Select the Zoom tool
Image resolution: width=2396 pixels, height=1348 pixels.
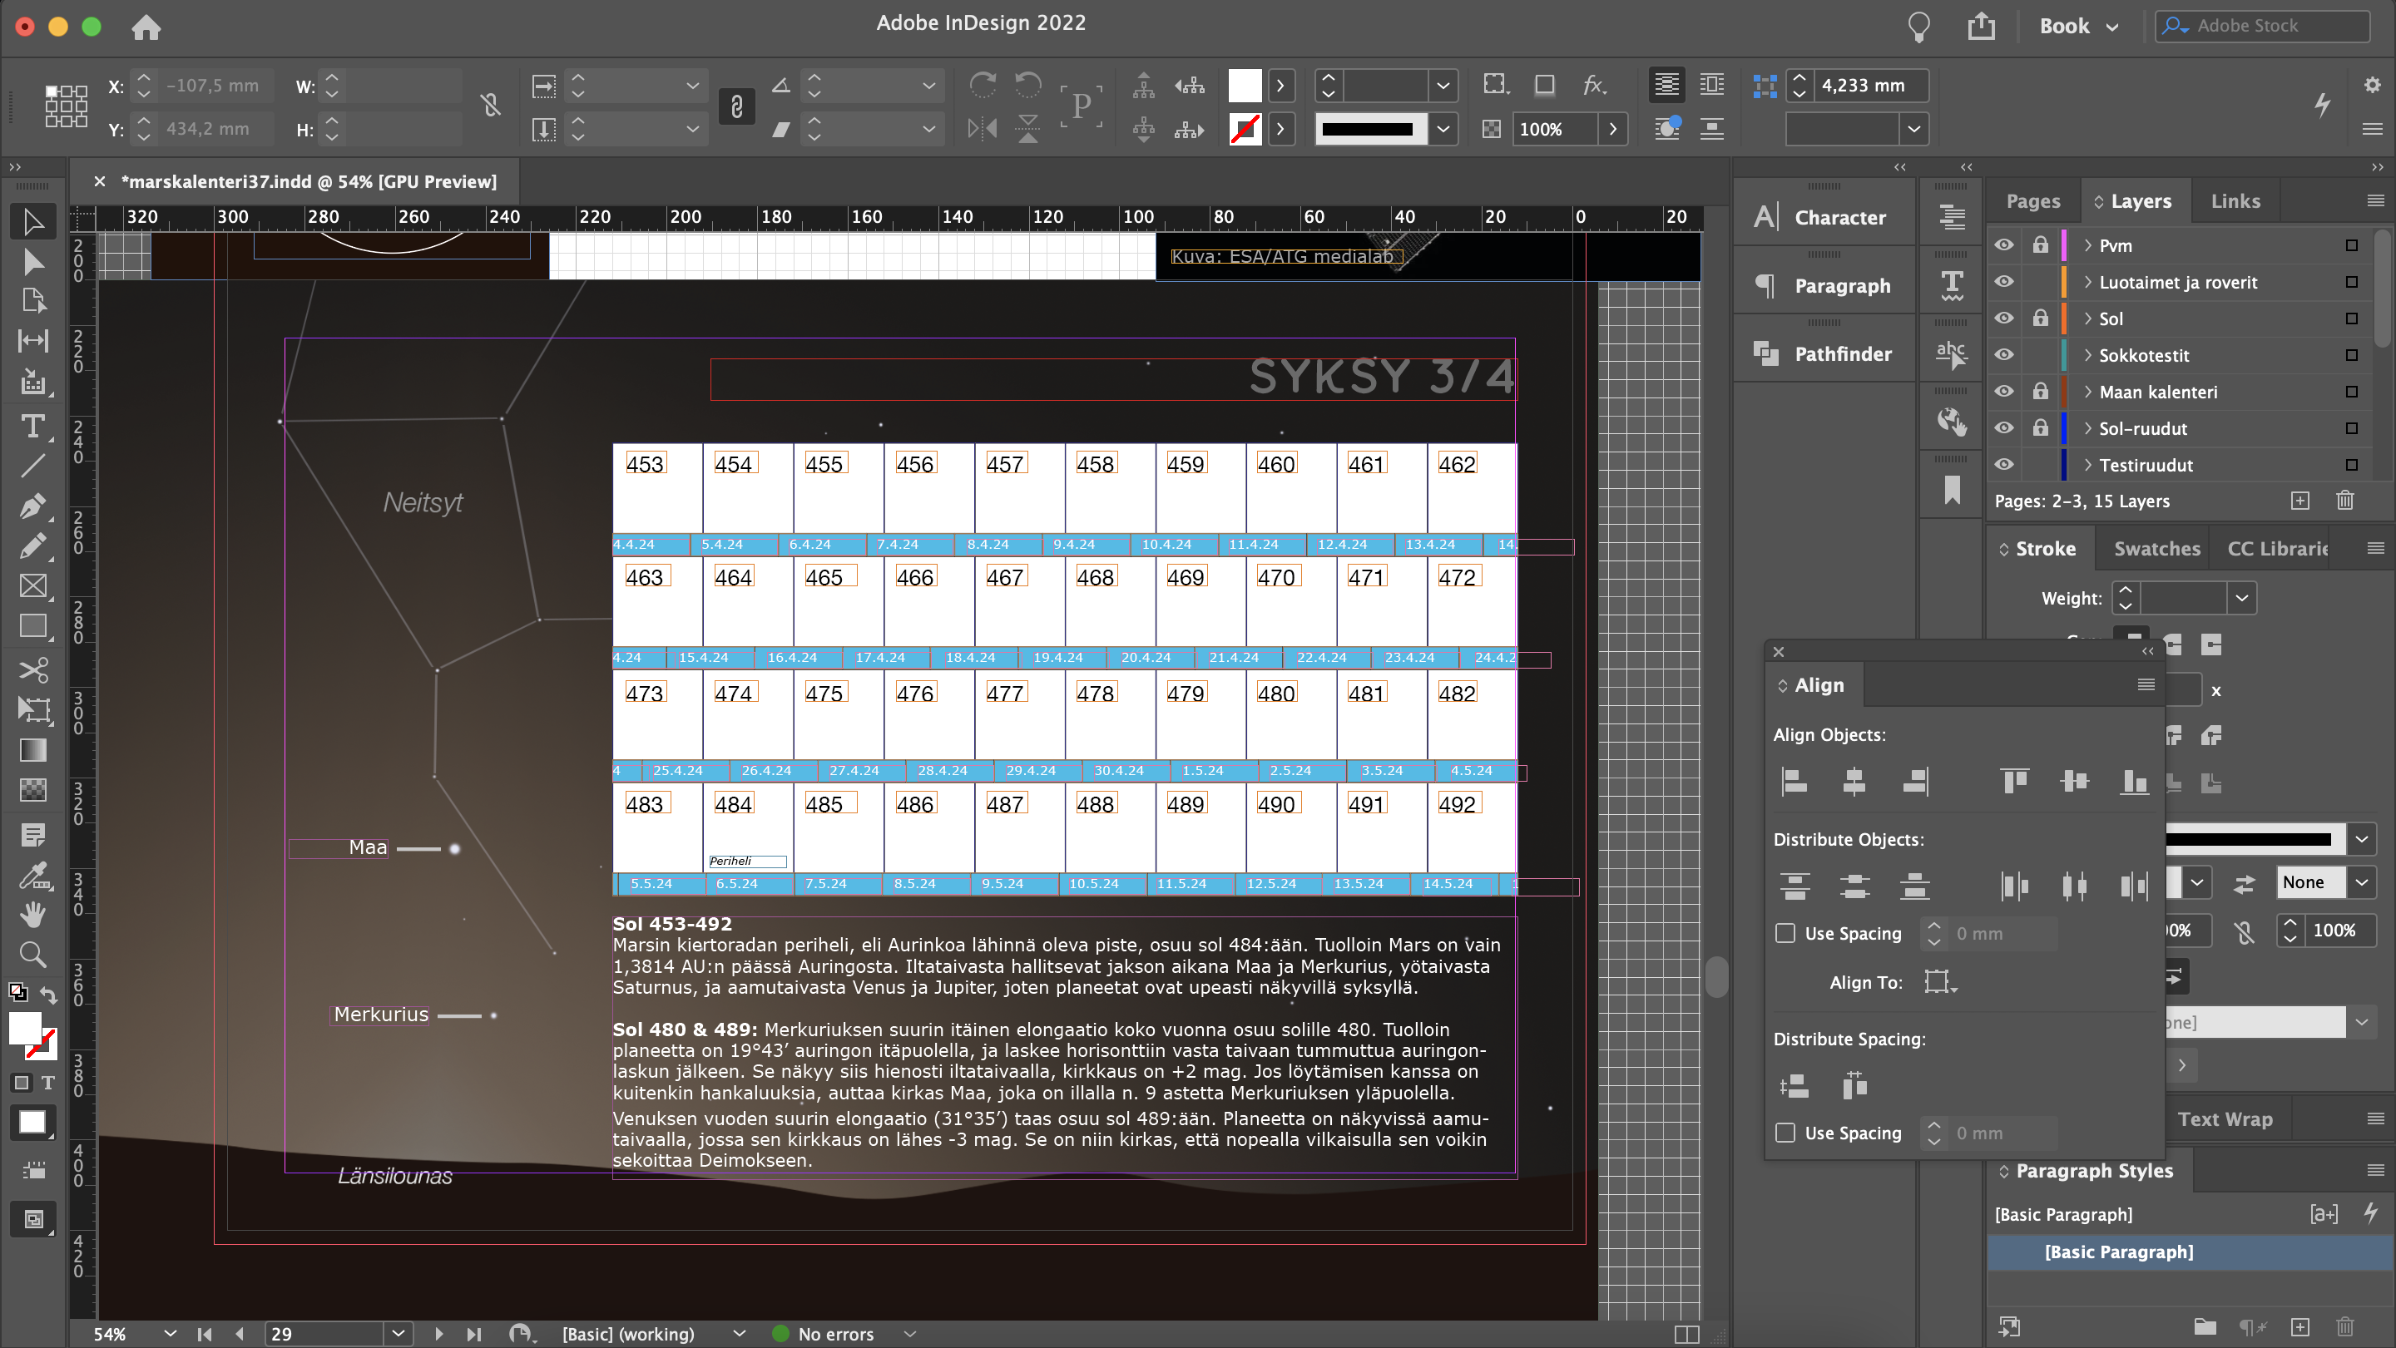click(x=32, y=954)
